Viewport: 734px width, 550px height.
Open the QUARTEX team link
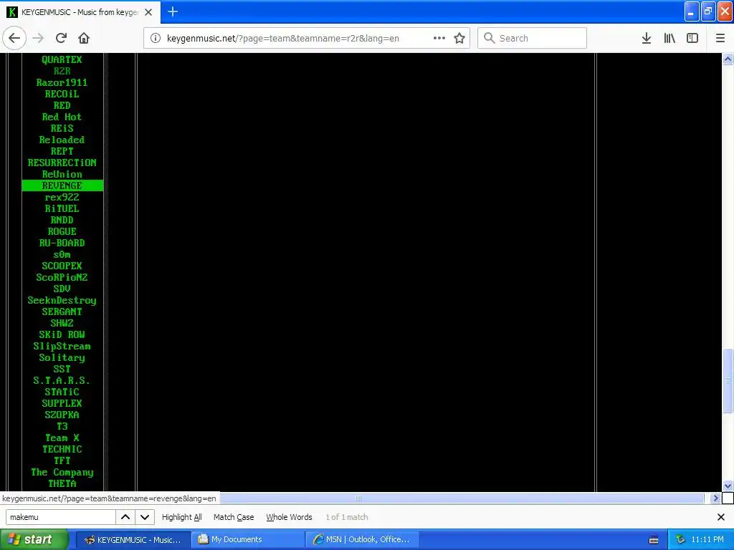62,59
